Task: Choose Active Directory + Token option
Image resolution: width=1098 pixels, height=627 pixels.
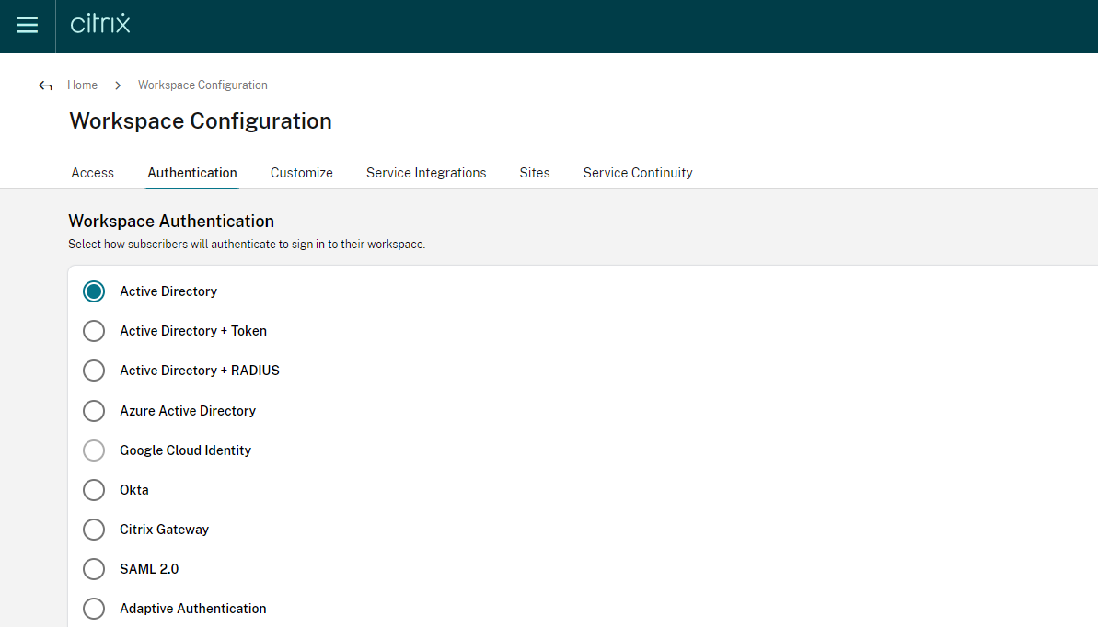Action: click(x=94, y=331)
